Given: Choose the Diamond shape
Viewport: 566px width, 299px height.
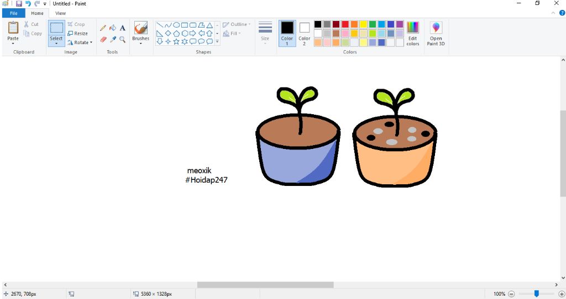Looking at the screenshot, I should [x=168, y=34].
